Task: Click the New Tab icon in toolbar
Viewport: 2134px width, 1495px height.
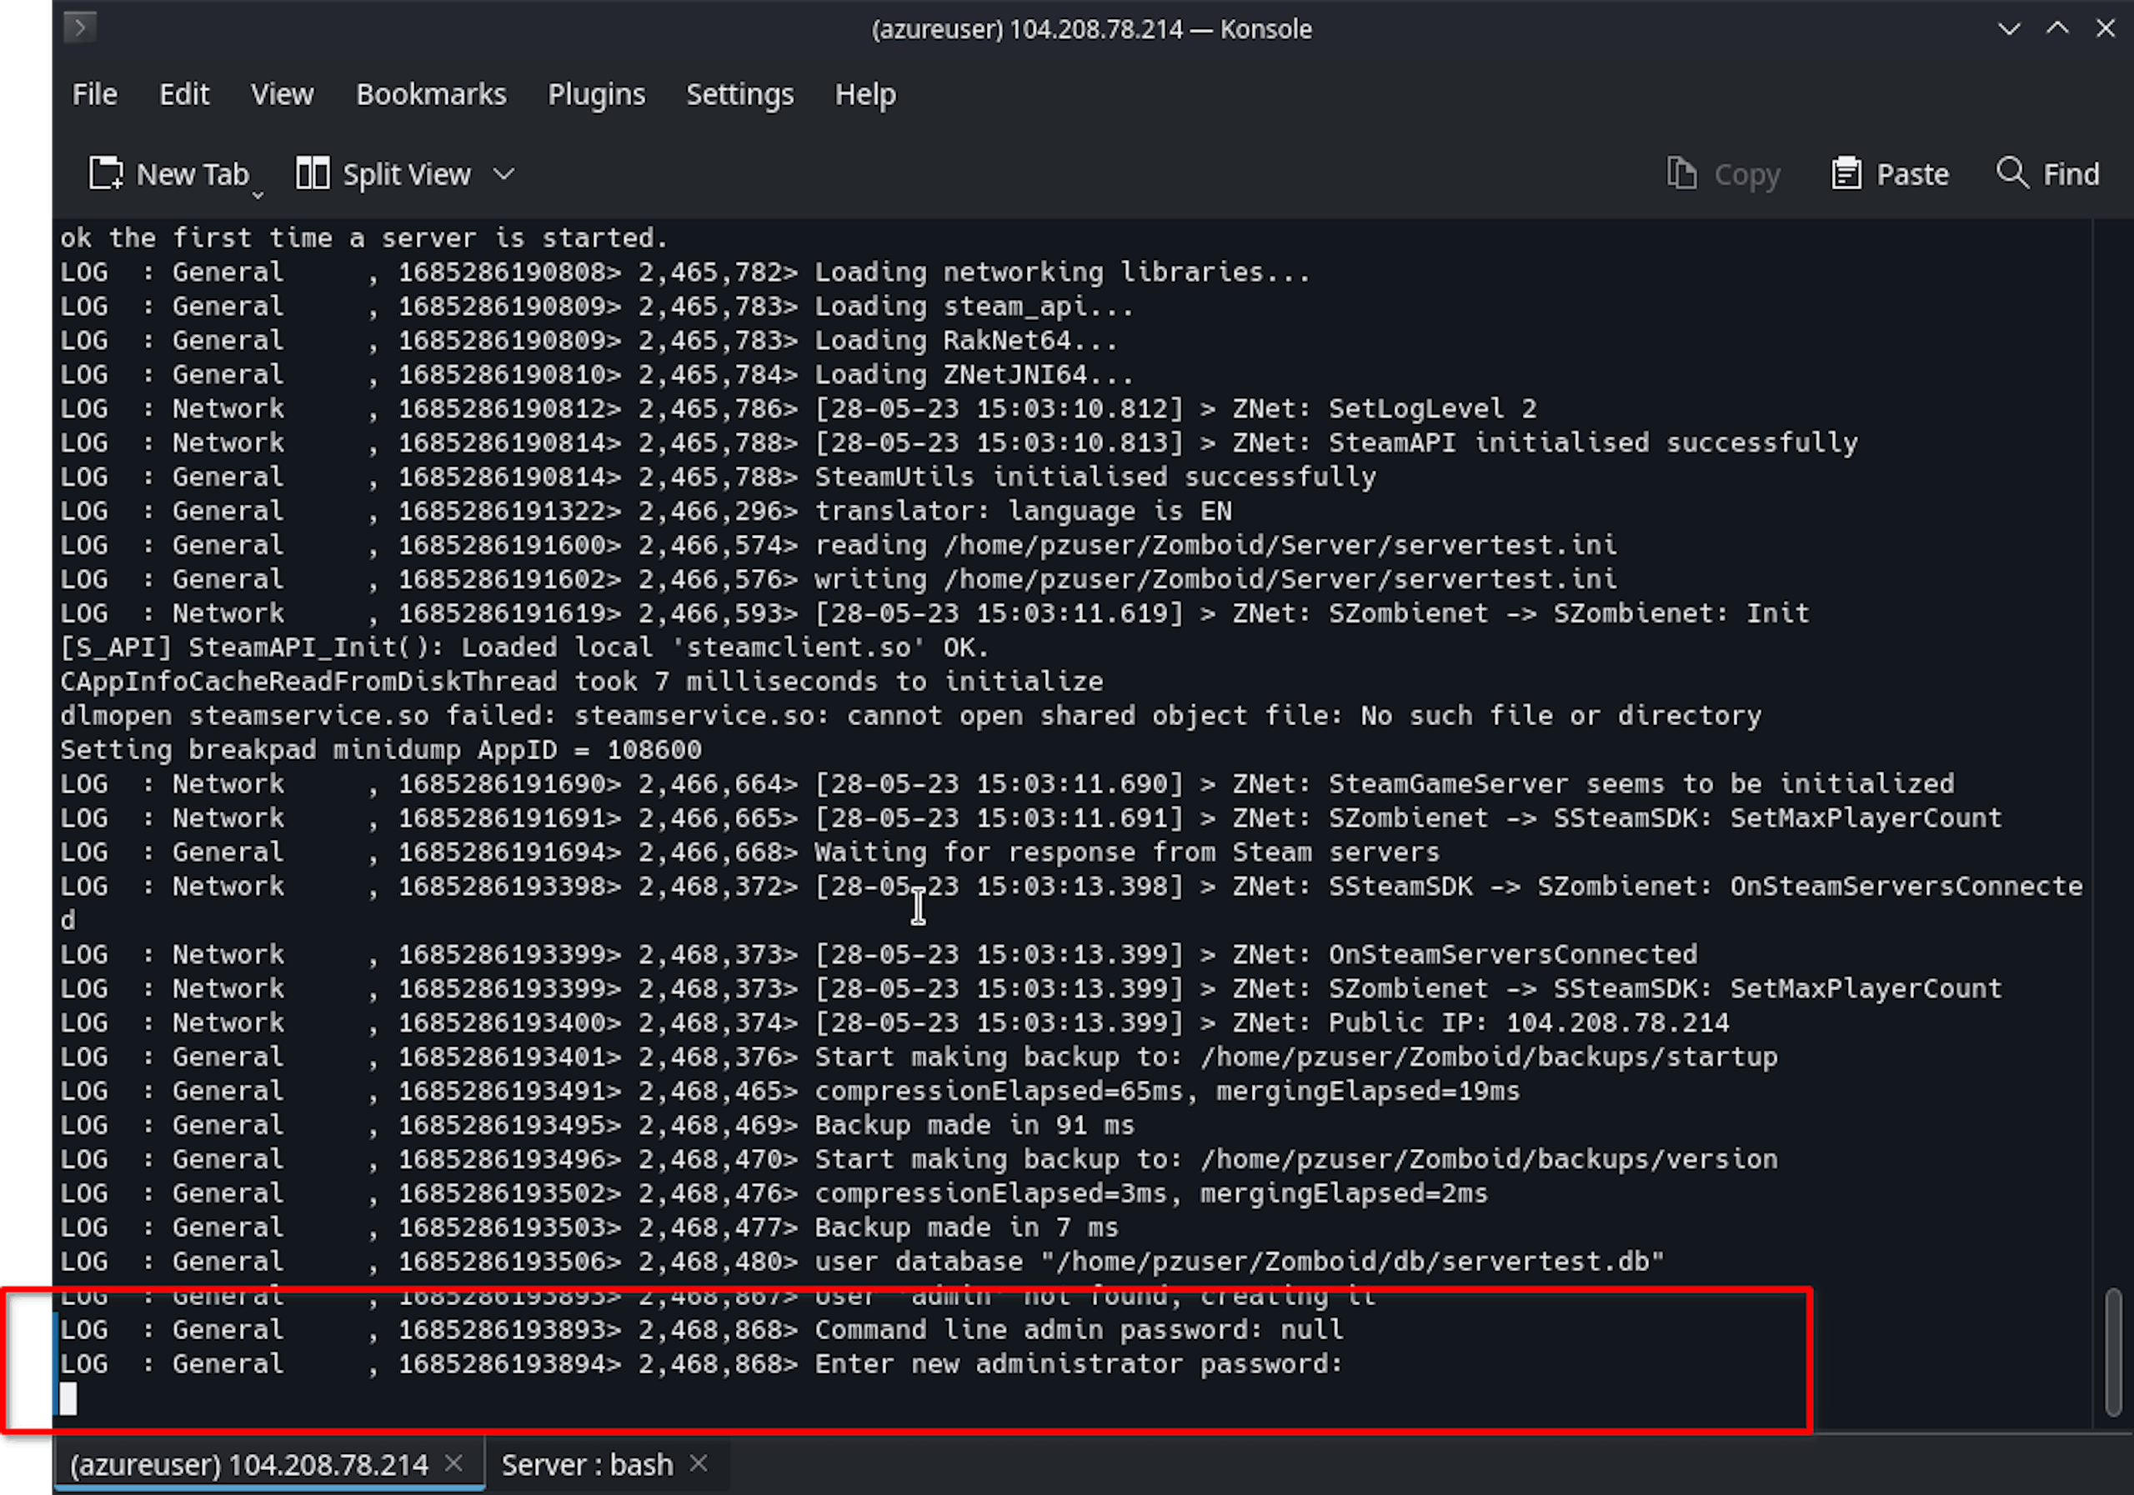Action: (x=106, y=172)
